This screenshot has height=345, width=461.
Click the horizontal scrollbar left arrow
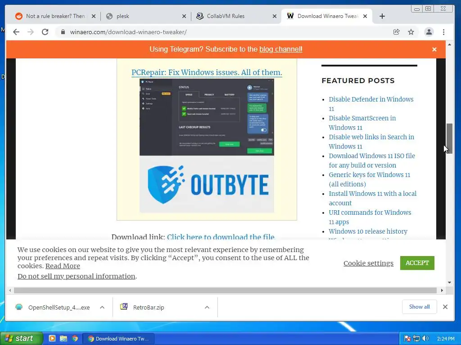[10, 291]
